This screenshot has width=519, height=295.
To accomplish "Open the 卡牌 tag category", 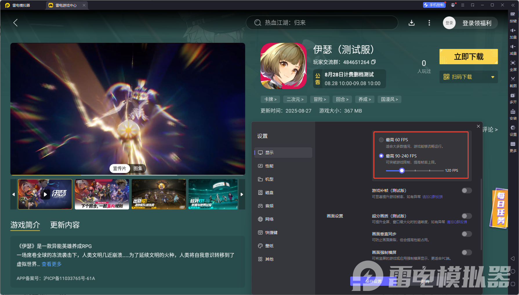I will [x=270, y=99].
